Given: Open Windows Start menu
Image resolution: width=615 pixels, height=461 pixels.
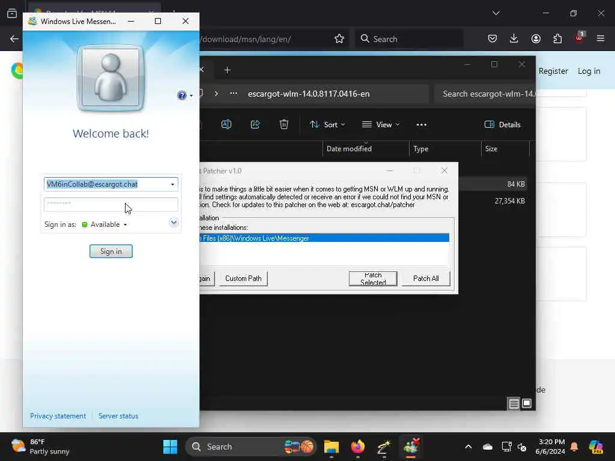Looking at the screenshot, I should [x=170, y=447].
